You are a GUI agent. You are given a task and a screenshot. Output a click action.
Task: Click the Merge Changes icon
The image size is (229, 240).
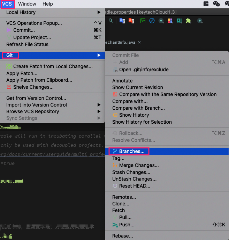pos(115,165)
